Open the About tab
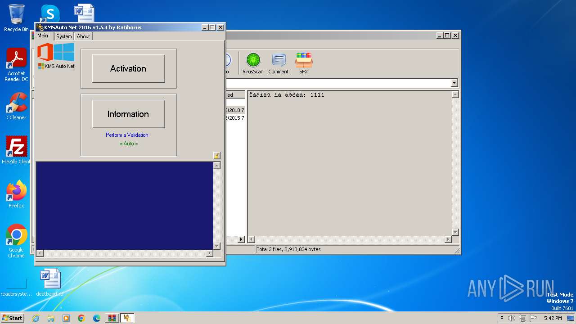This screenshot has width=576, height=324. pos(83,36)
